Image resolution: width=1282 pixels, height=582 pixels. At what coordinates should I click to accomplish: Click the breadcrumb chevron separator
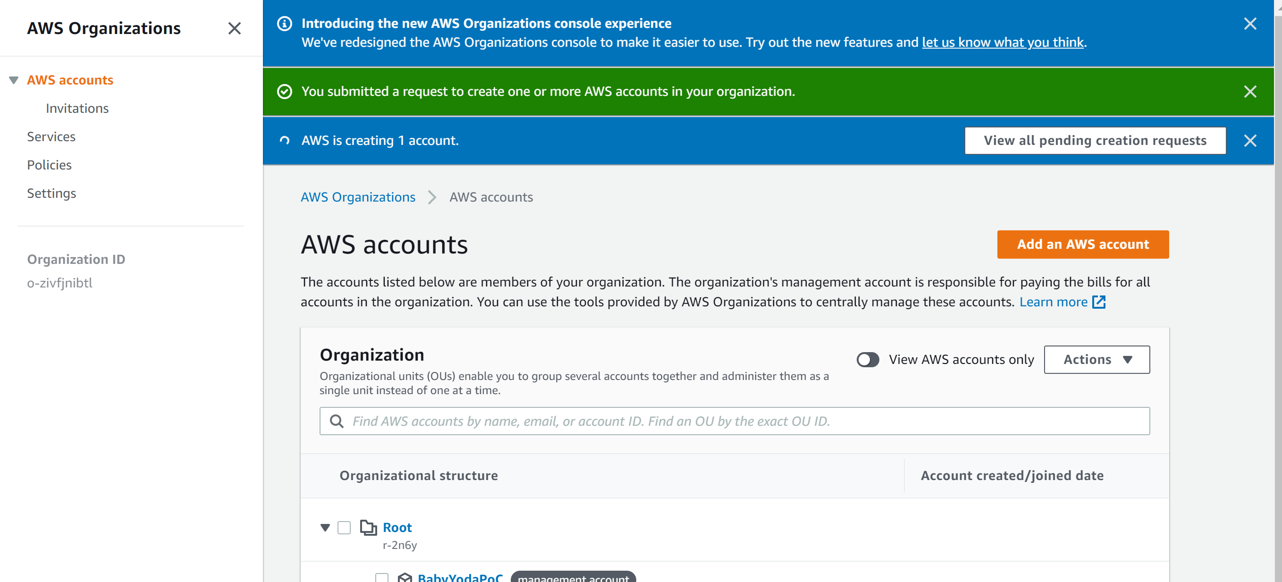pyautogui.click(x=432, y=197)
